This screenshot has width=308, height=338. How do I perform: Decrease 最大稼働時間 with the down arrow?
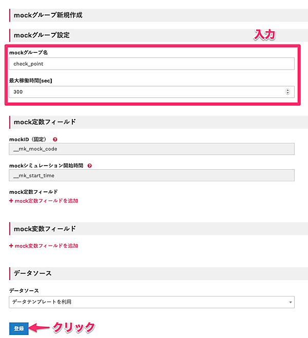[287, 93]
